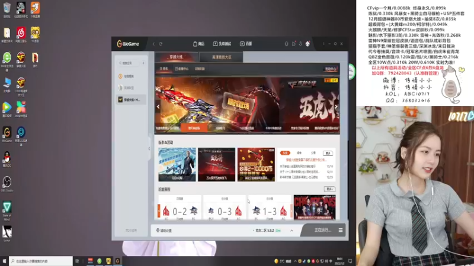474x266 pixels.
Task: Show the previous banner slide
Action: click(x=158, y=106)
